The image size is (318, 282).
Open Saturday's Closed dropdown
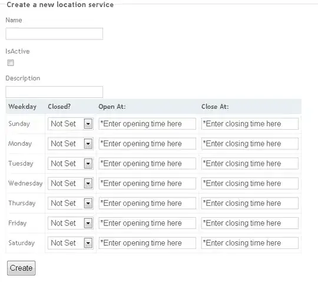71,243
